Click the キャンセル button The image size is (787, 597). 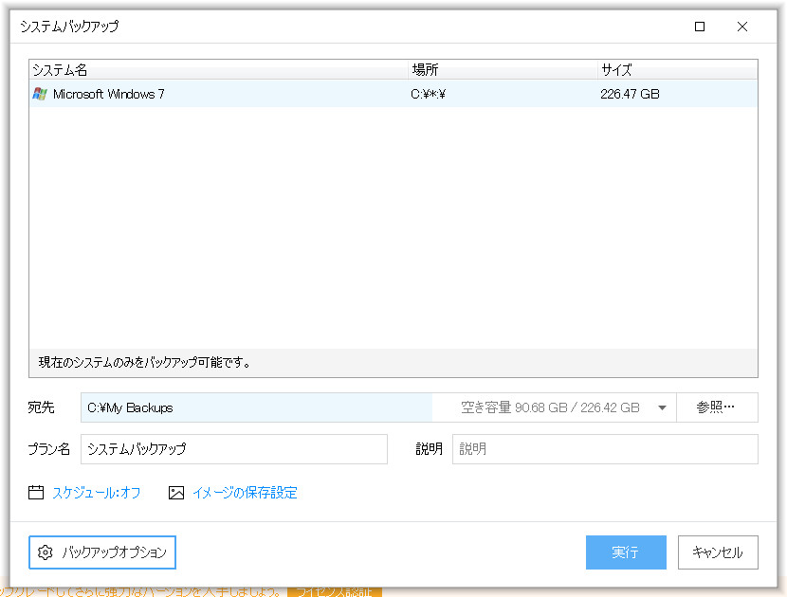click(718, 552)
